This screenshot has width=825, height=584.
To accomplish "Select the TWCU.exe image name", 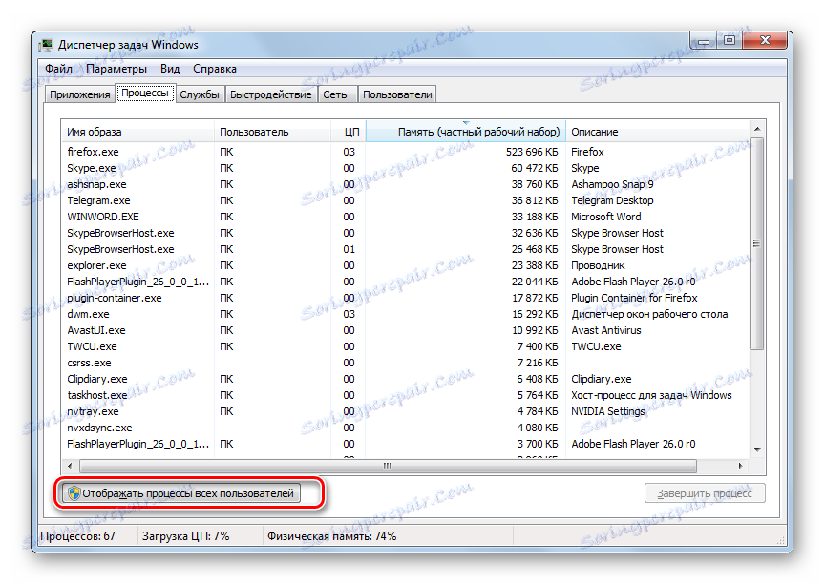I will (x=92, y=347).
